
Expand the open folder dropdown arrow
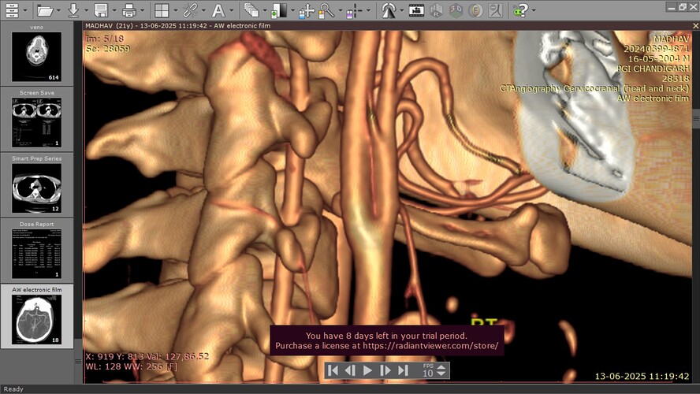coord(58,10)
